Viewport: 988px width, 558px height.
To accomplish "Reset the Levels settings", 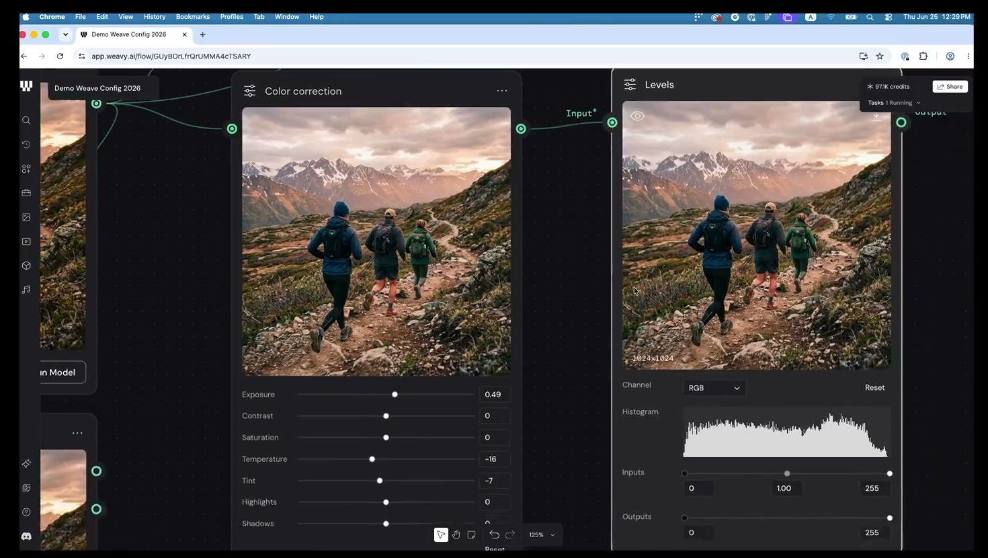I will tap(874, 388).
